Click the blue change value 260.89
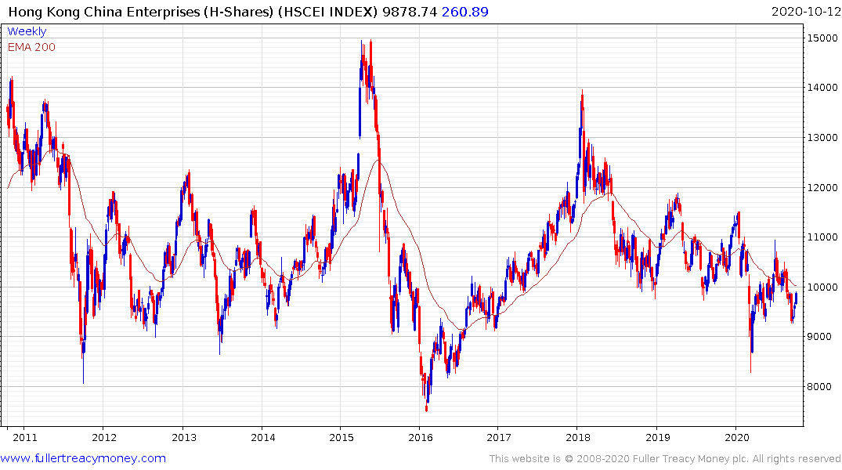Image resolution: width=842 pixels, height=470 pixels. pyautogui.click(x=465, y=12)
